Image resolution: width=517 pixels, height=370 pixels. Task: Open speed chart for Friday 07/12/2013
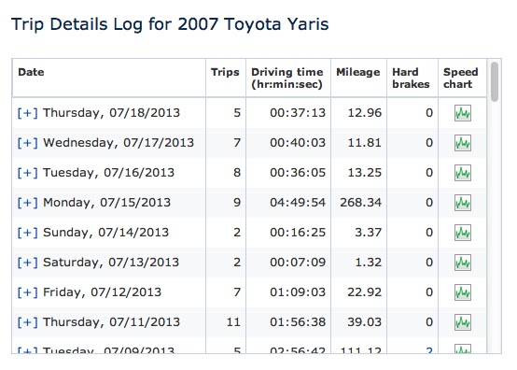[x=463, y=292]
